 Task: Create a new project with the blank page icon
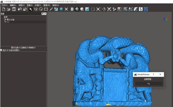(4, 9)
